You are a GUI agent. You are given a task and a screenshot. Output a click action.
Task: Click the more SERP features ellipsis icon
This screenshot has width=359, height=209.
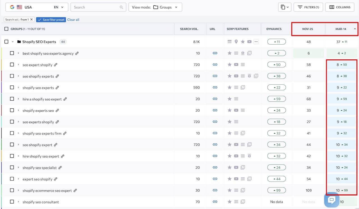tap(256, 42)
